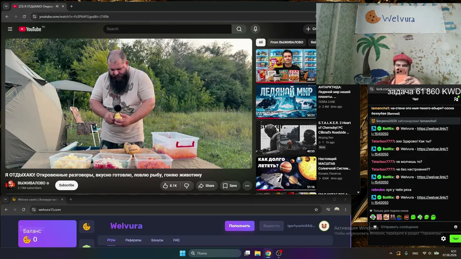Open the emoji picker in the chat input
This screenshot has width=461, height=259.
click(456, 227)
